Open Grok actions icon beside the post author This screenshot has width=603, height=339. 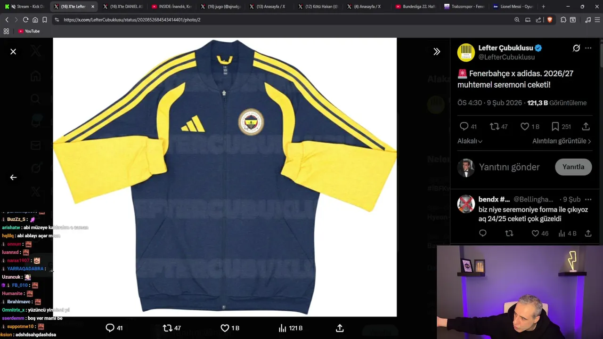(x=576, y=48)
